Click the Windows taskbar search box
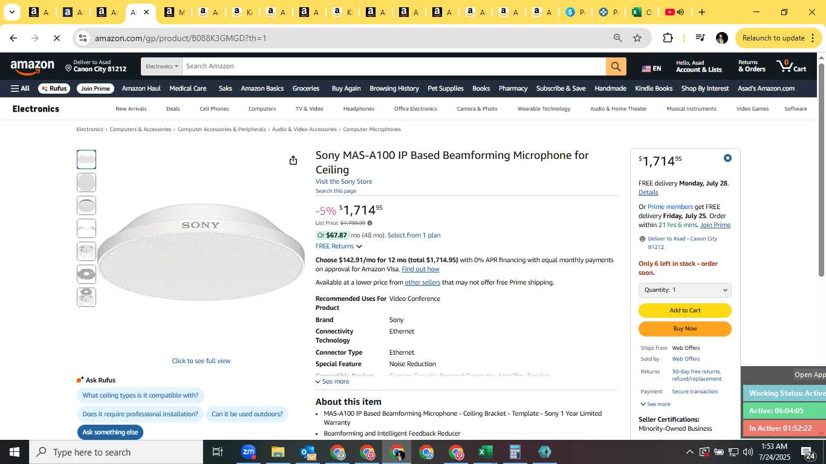Image resolution: width=826 pixels, height=464 pixels. click(x=116, y=452)
